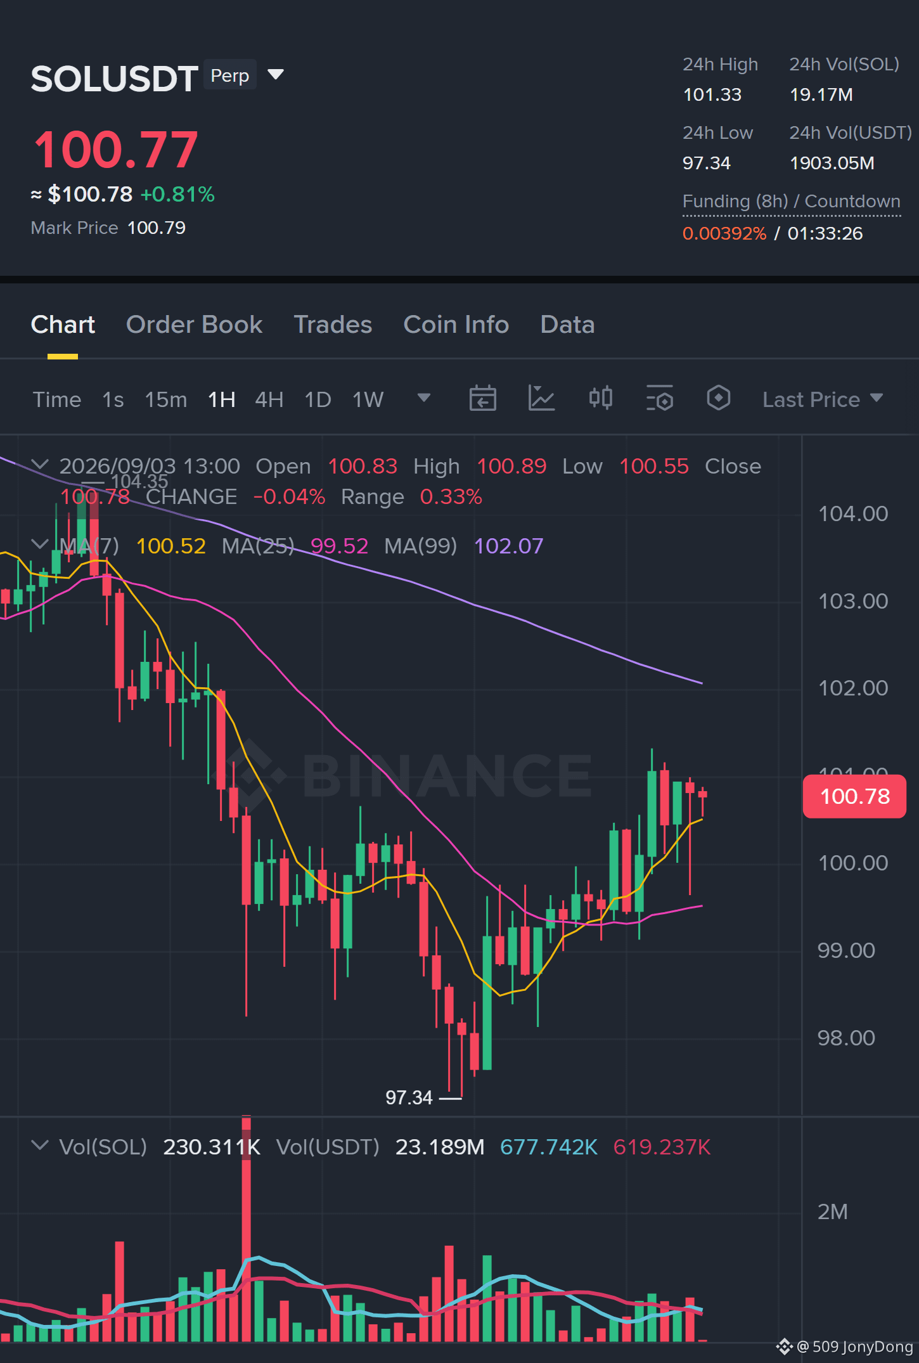This screenshot has height=1363, width=919.
Task: Select the candlestick chart style icon
Action: [600, 398]
